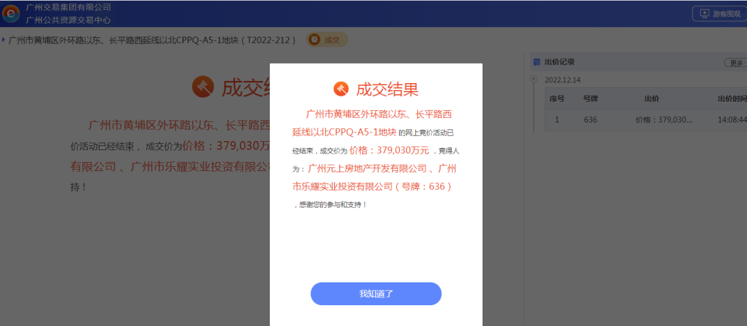Image resolution: width=747 pixels, height=326 pixels.
Task: Click the 游客围观 button
Action: point(719,14)
